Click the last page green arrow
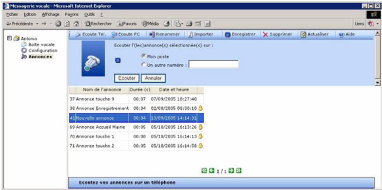Viewport: 382px width, 190px height. coord(239,171)
